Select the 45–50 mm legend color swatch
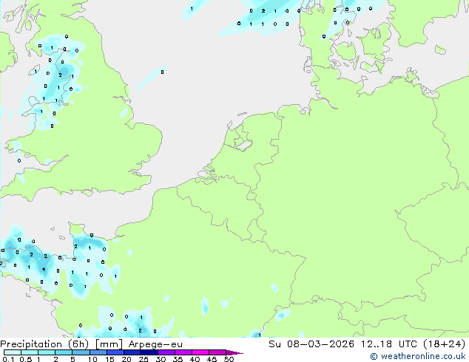The image size is (469, 362). click(217, 352)
